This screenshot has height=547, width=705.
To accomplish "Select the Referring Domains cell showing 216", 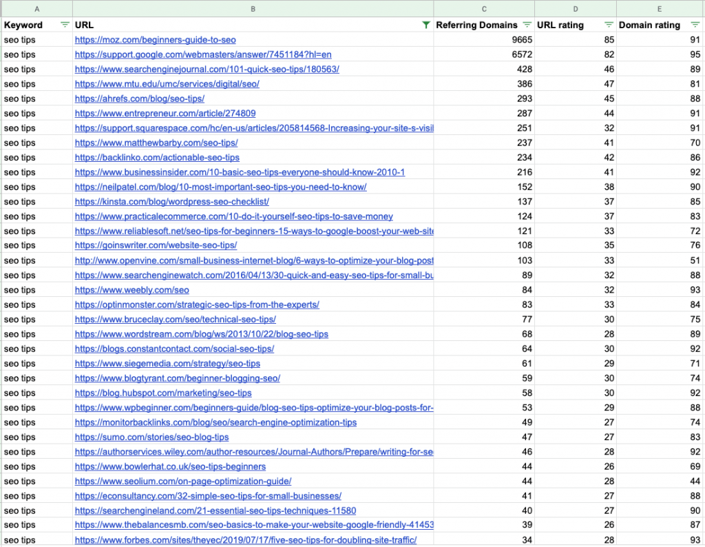I will coord(484,172).
